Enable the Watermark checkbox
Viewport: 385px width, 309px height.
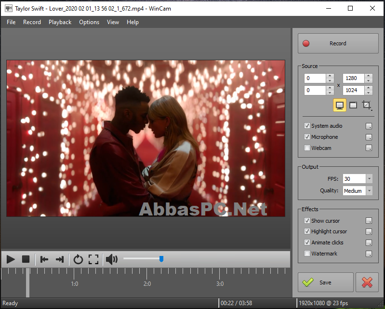[x=307, y=254]
